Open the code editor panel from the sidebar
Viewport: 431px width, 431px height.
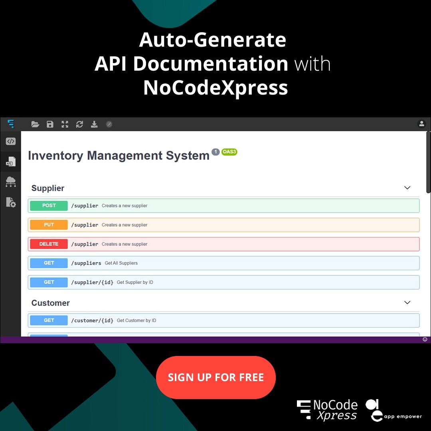pyautogui.click(x=10, y=141)
